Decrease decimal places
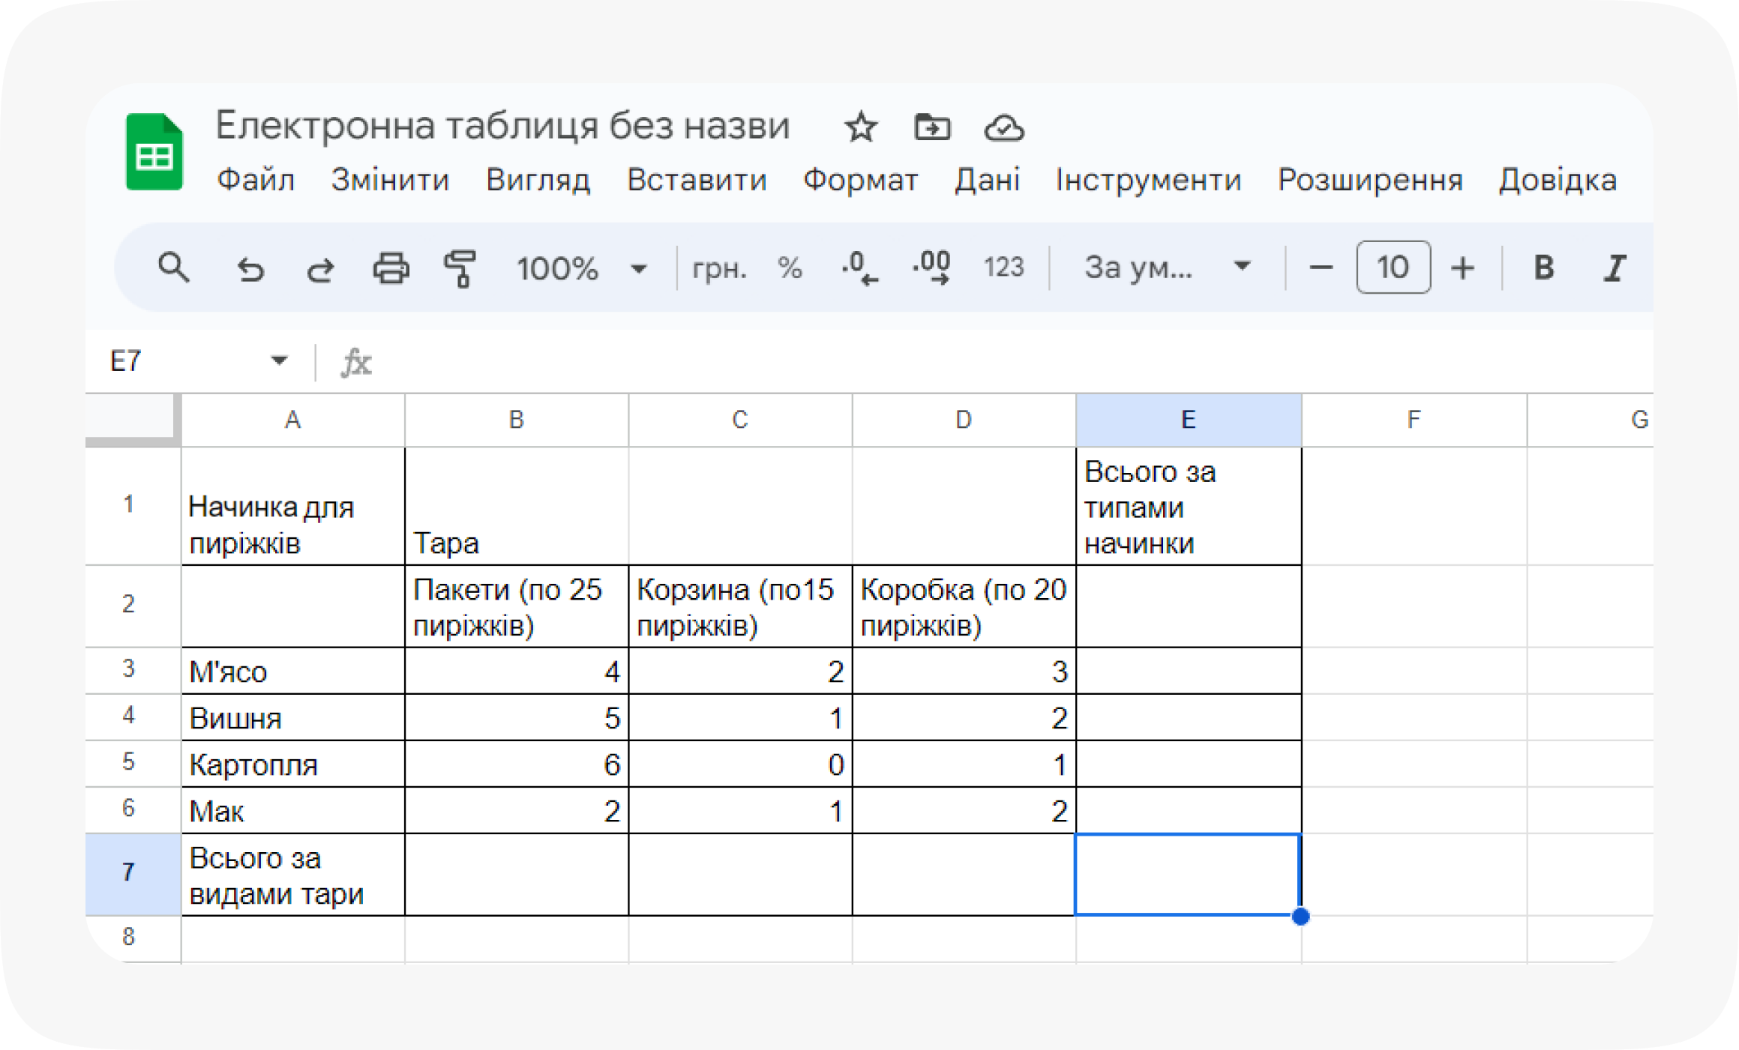The image size is (1739, 1050). point(859,268)
